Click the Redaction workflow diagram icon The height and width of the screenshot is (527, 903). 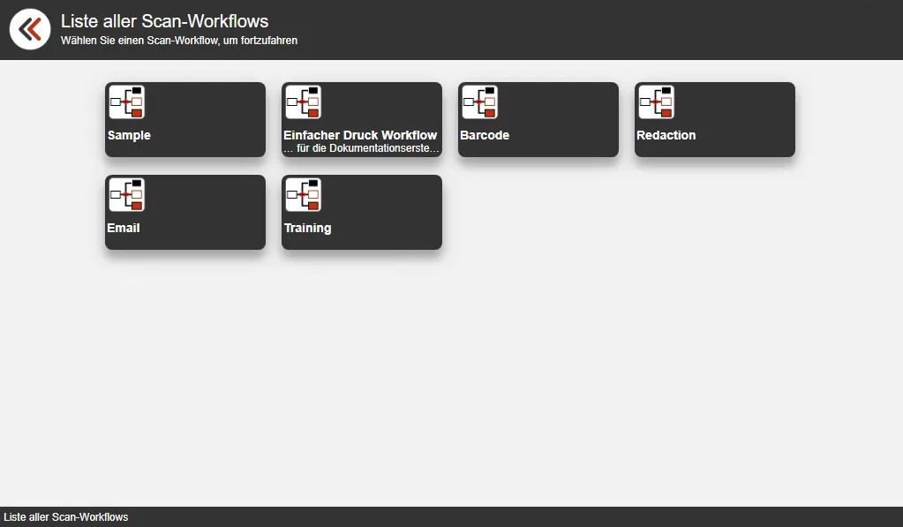(656, 102)
